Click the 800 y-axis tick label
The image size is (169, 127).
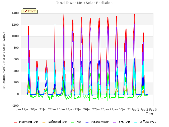pos(16,48)
